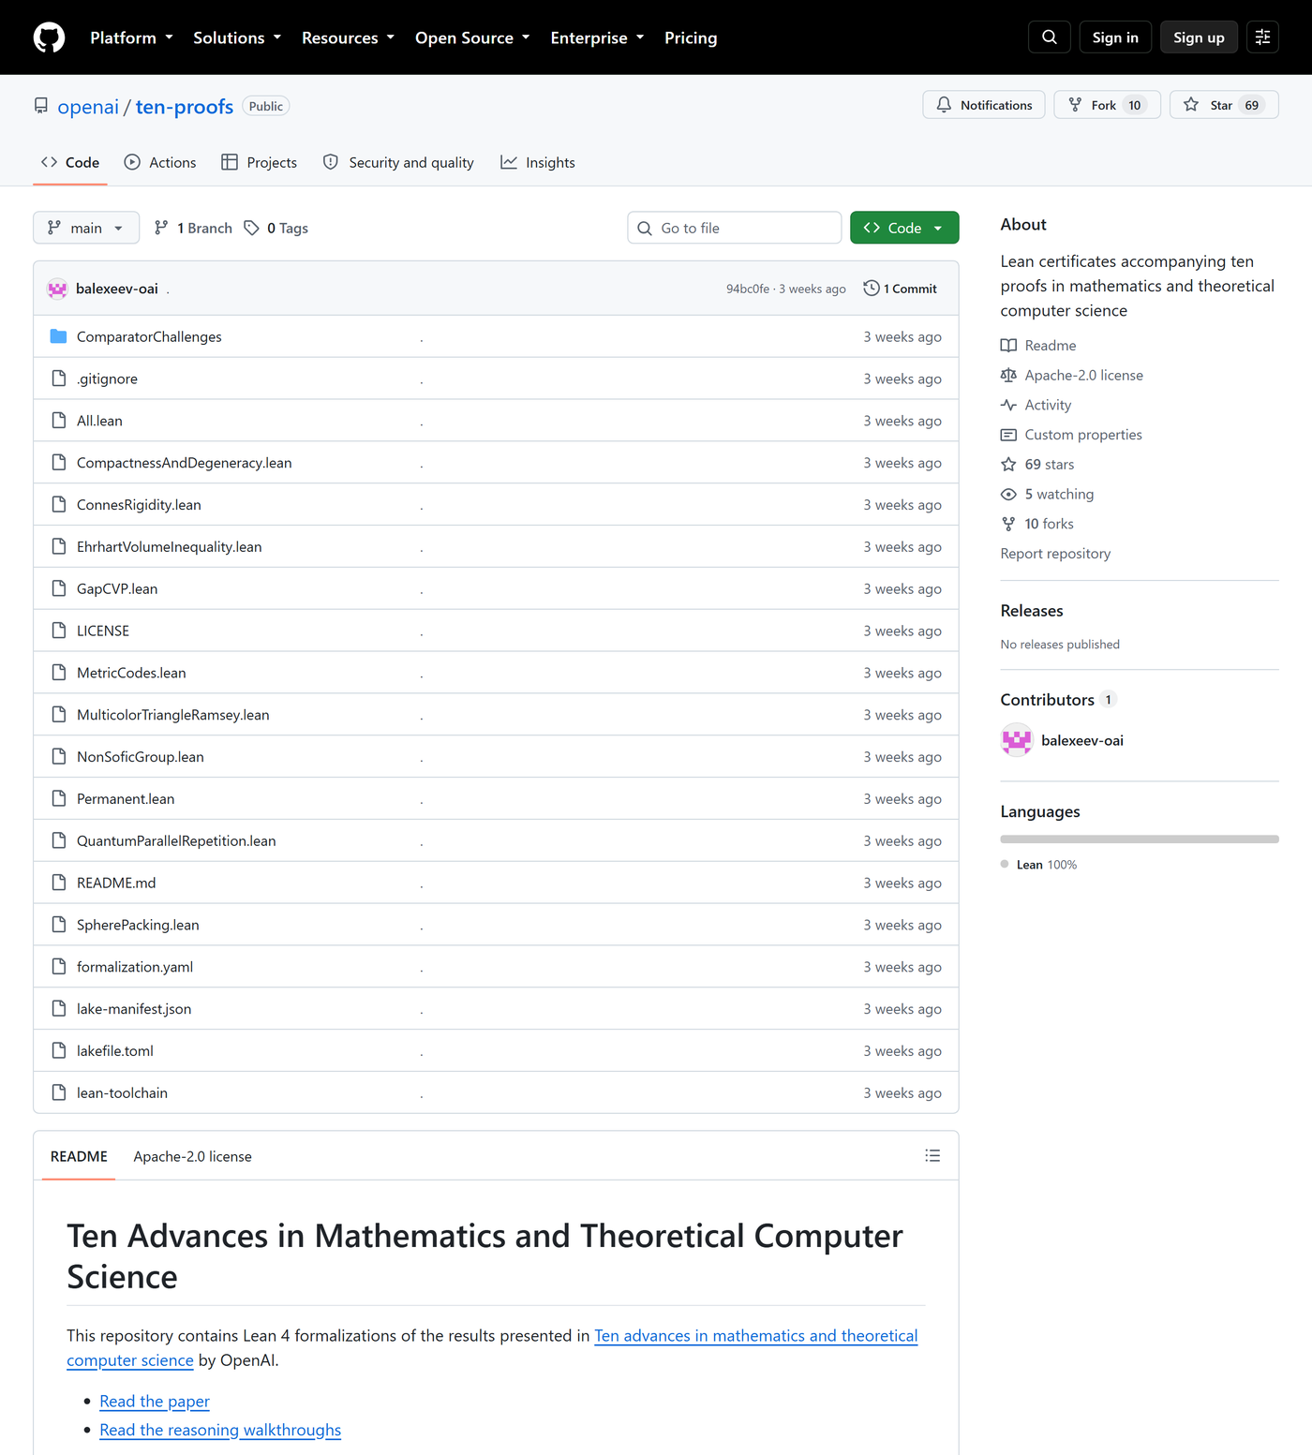Open the SpherePacking.lean file
The height and width of the screenshot is (1455, 1312).
(138, 925)
